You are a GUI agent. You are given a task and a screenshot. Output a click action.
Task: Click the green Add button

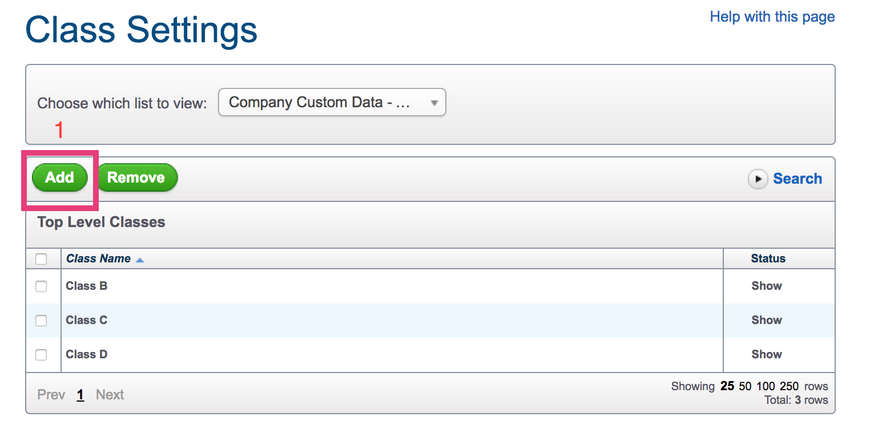[60, 177]
